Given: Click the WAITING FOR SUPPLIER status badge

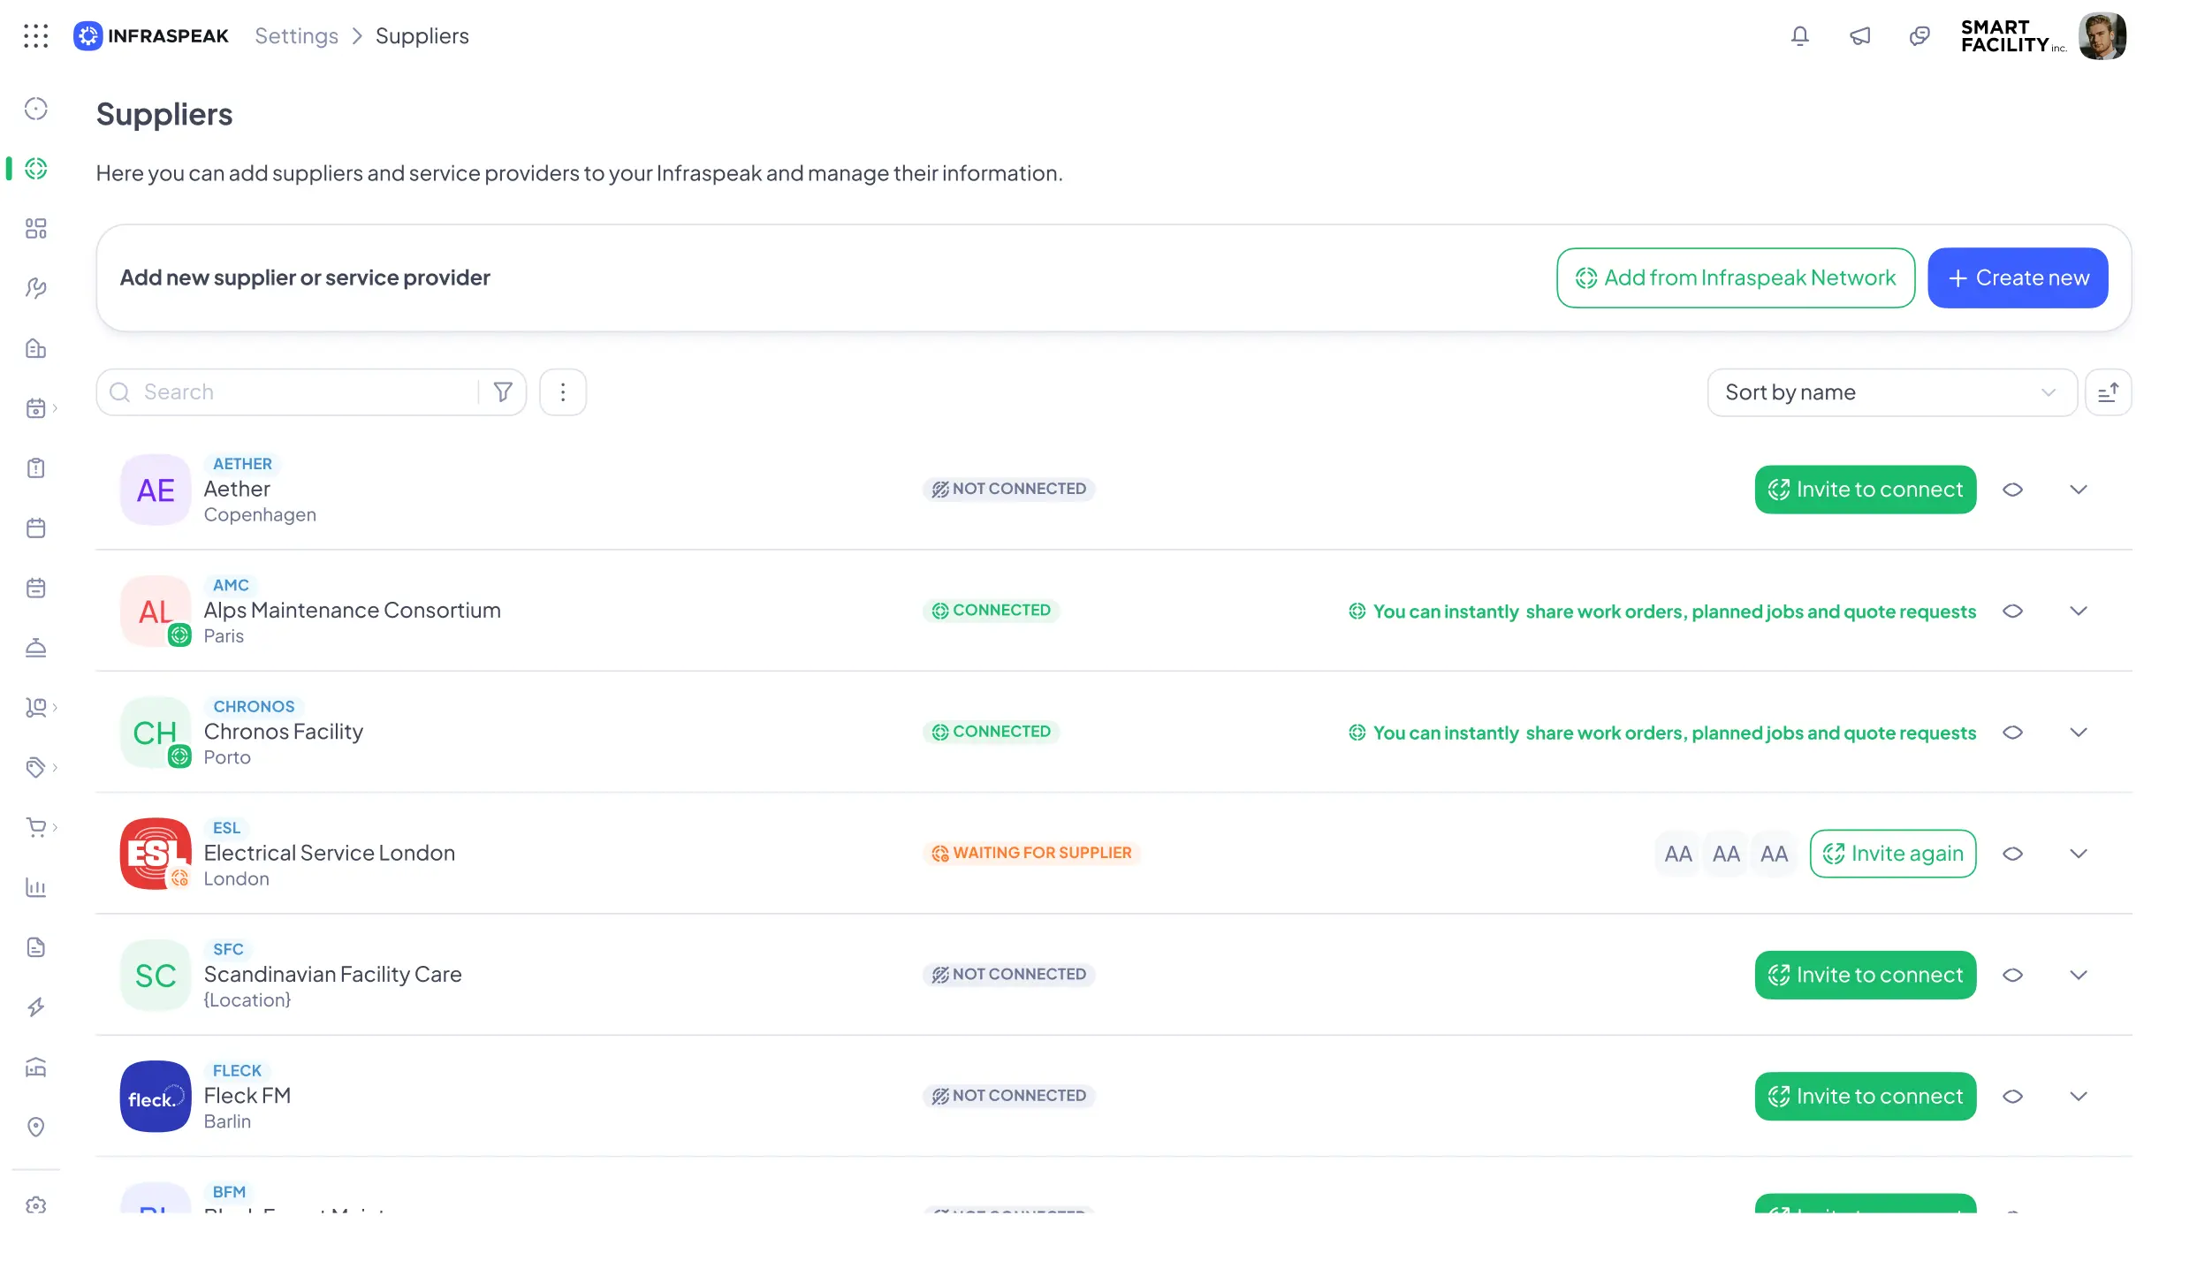Looking at the screenshot, I should 1031,854.
